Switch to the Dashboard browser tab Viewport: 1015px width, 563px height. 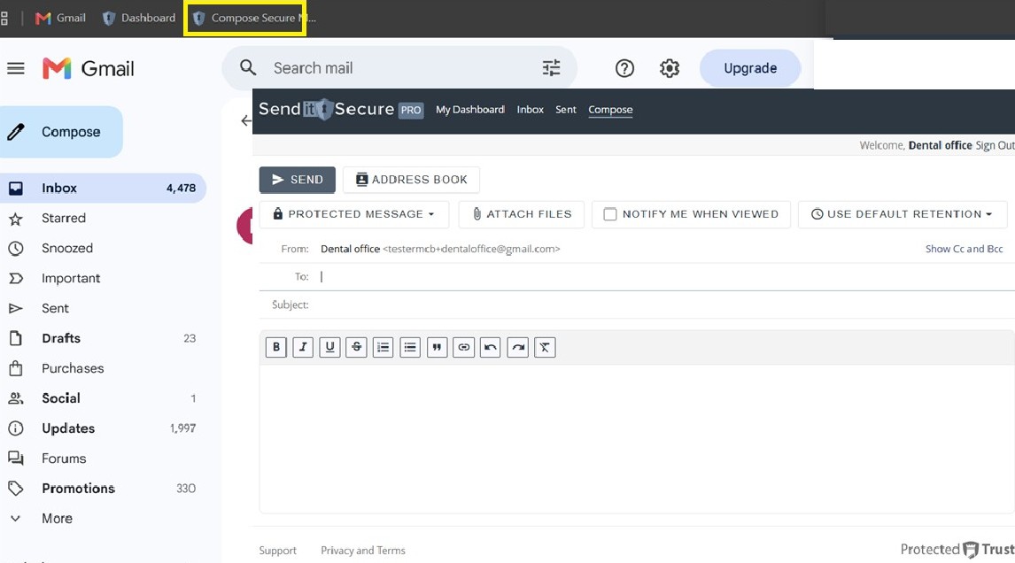pos(139,18)
